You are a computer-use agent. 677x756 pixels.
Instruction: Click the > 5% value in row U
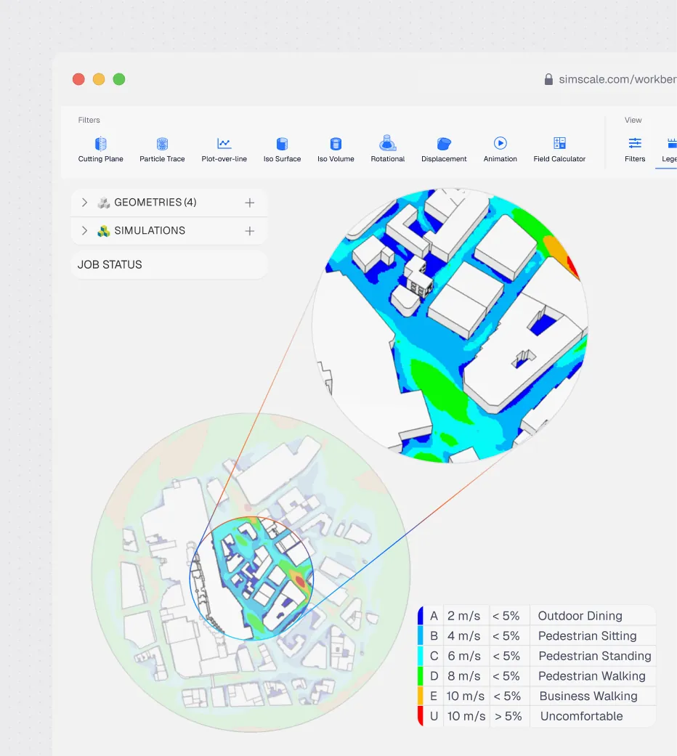(x=508, y=716)
